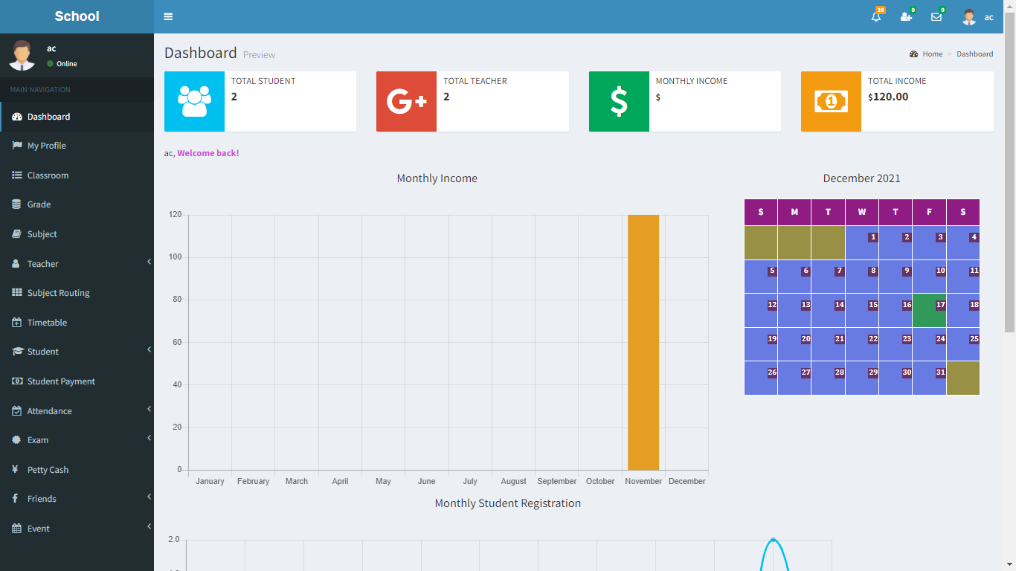Select December 31 in the calendar
Viewport: 1016px width, 571px height.
click(929, 378)
